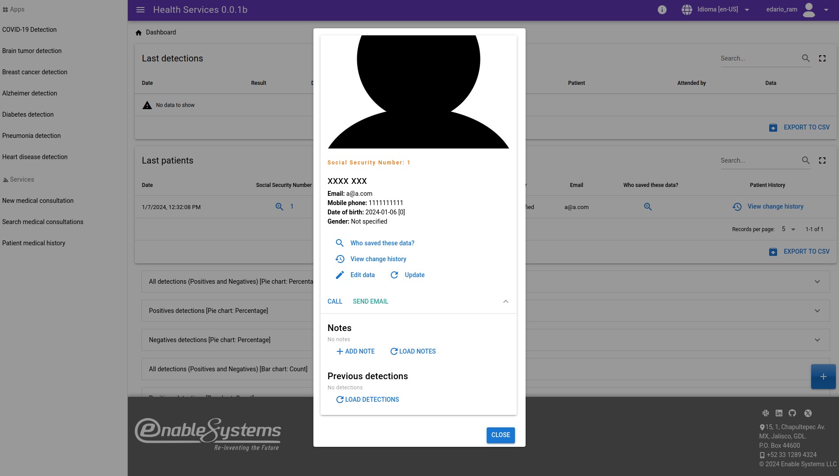Click the GitHub icon in footer
This screenshot has width=839, height=476.
(792, 413)
